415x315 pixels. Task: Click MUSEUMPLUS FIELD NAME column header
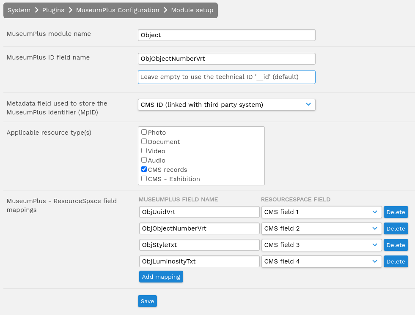(179, 199)
